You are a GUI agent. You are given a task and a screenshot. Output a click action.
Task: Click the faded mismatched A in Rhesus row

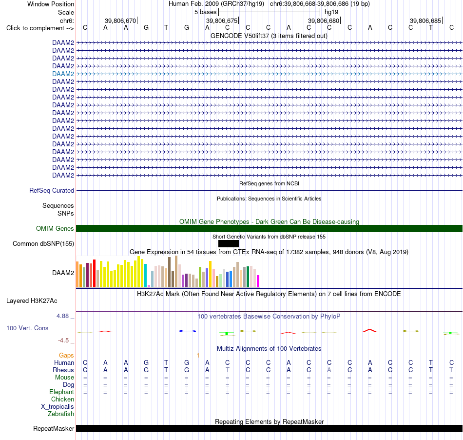[329, 370]
